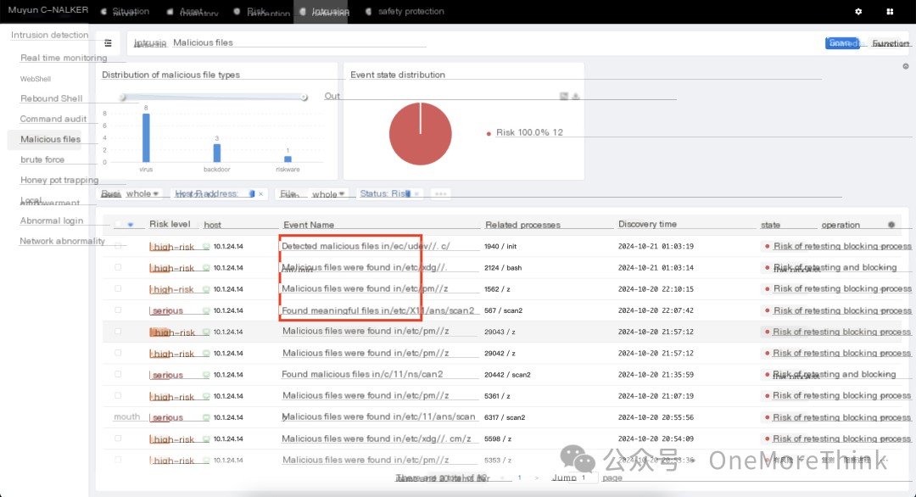Click the more filters ellipsis button

440,194
